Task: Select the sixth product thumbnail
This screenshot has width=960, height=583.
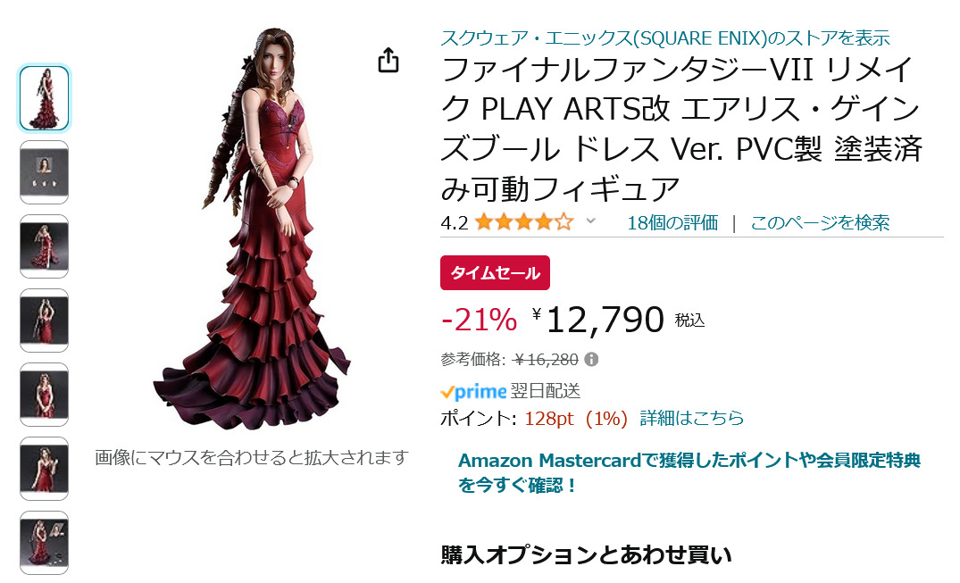Action: point(44,469)
